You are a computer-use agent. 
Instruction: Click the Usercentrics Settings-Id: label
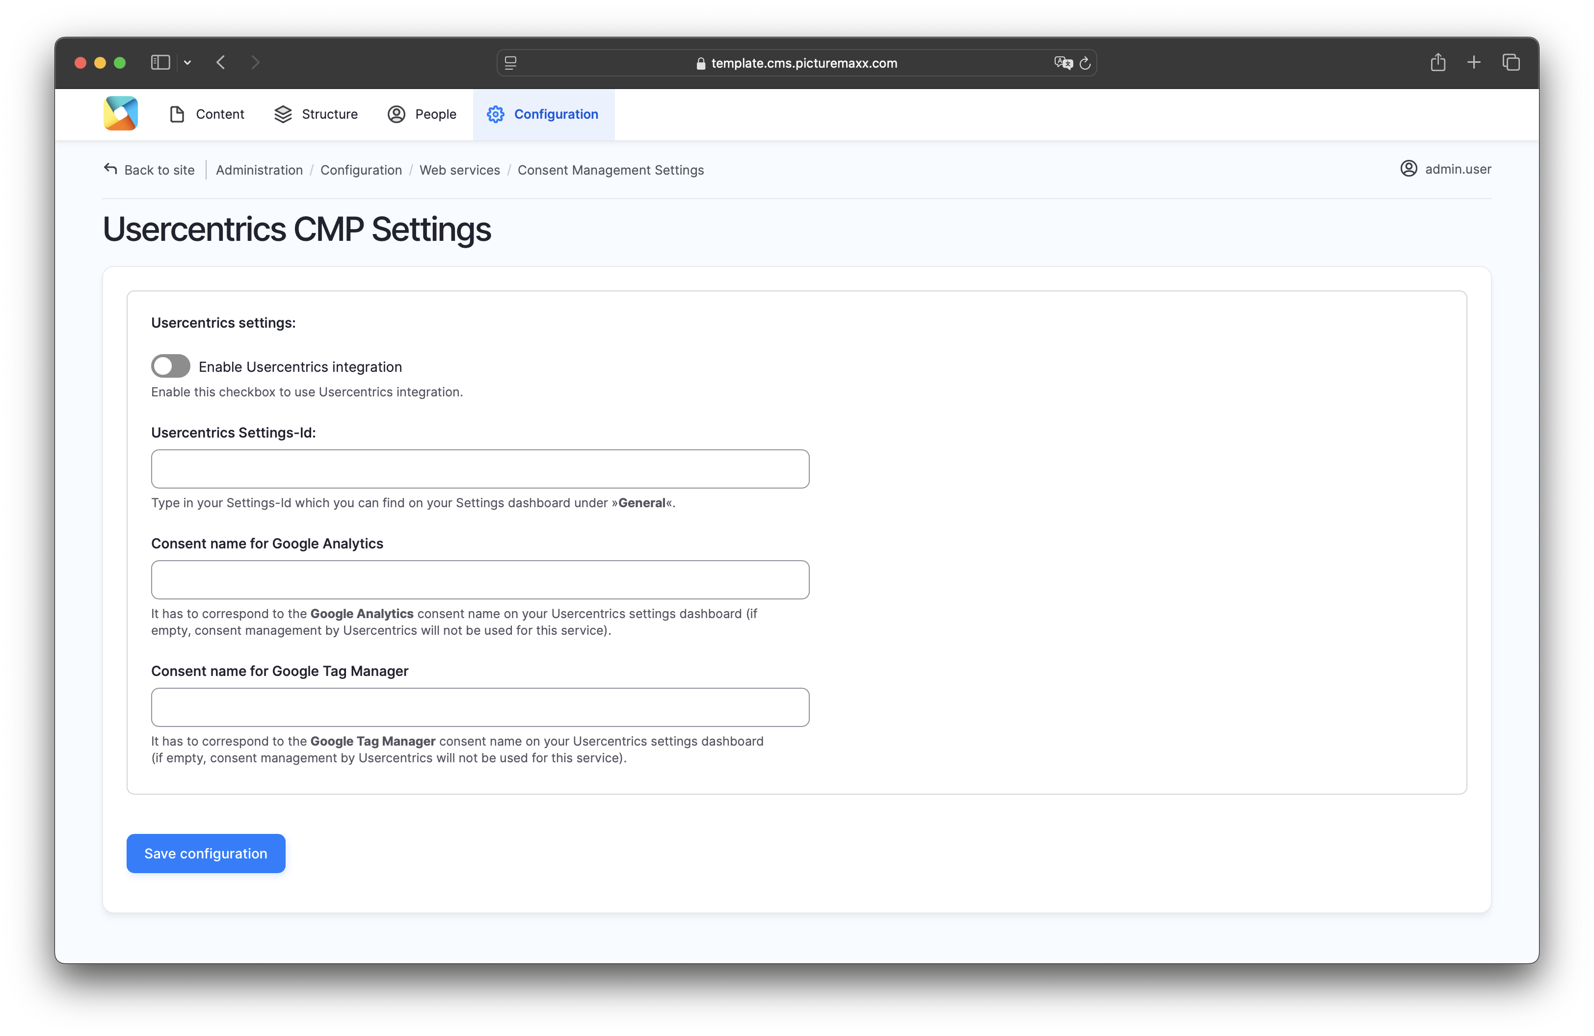[233, 432]
